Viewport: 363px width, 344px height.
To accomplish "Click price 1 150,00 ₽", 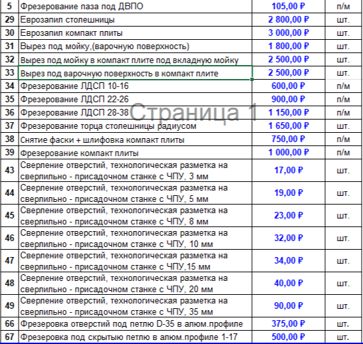I will 289,113.
